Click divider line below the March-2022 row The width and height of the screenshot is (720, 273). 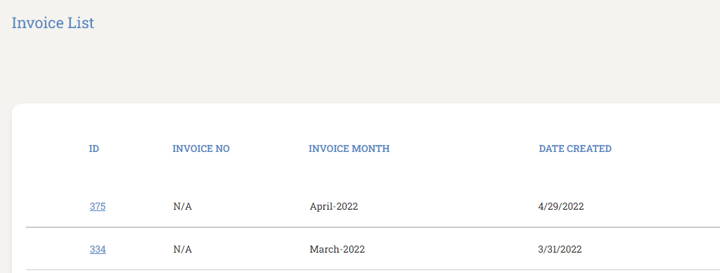tap(373, 269)
